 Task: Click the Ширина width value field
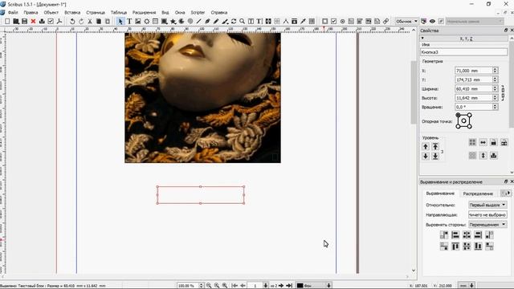click(x=474, y=89)
